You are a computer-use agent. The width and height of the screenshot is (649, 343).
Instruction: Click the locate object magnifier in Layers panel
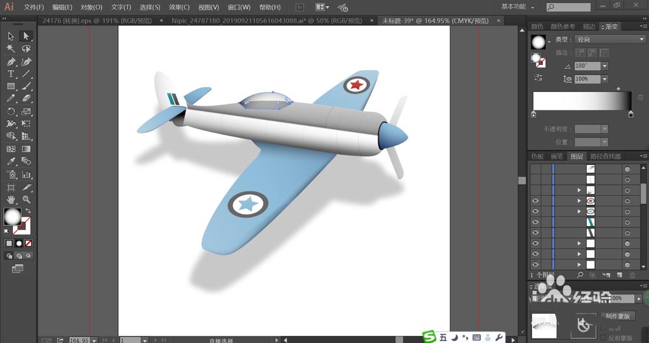click(580, 275)
